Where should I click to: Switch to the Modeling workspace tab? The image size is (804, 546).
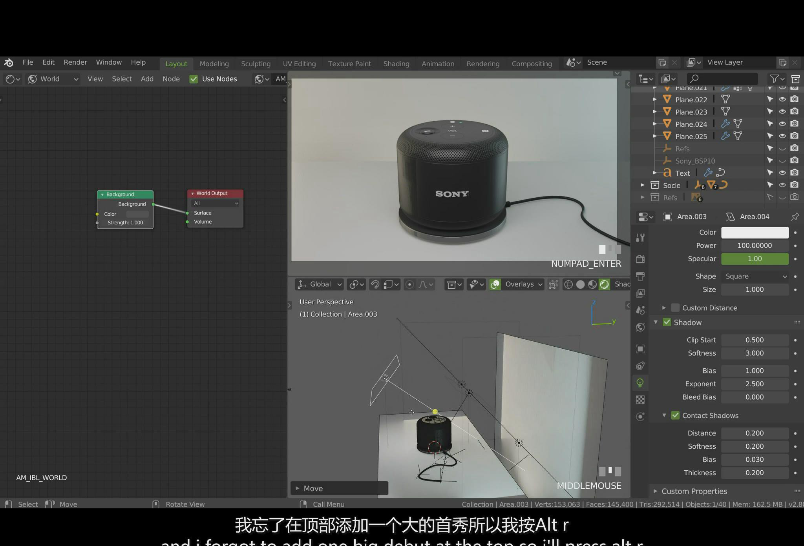coord(214,64)
